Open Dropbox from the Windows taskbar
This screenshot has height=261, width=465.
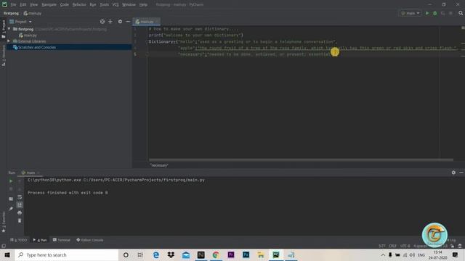click(171, 254)
